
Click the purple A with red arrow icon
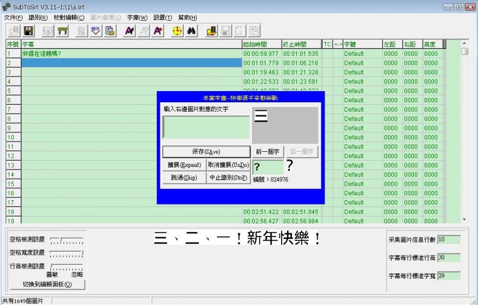coord(158,31)
